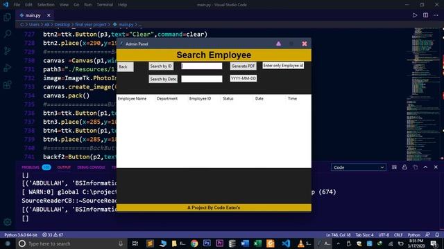Image resolution: width=444 pixels, height=249 pixels.
Task: Open the Code output channel dropdown
Action: coord(358,167)
